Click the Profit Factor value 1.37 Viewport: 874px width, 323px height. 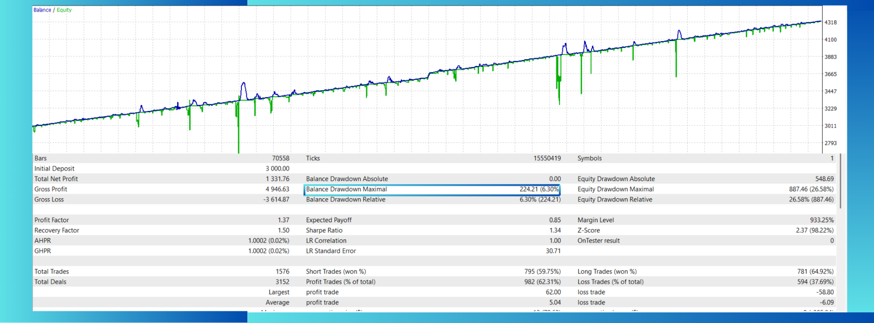point(283,220)
